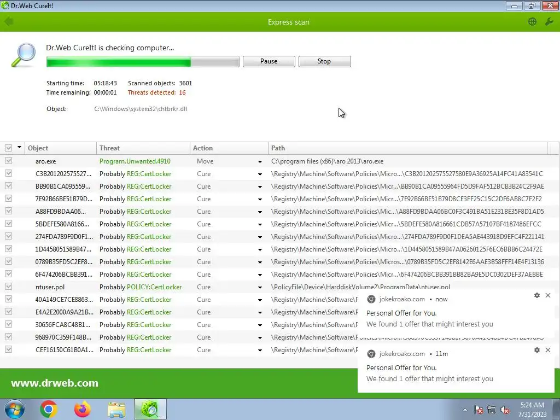This screenshot has height=420, width=560.
Task: Dismiss the jokekroako.com 11m notification
Action: (548, 350)
